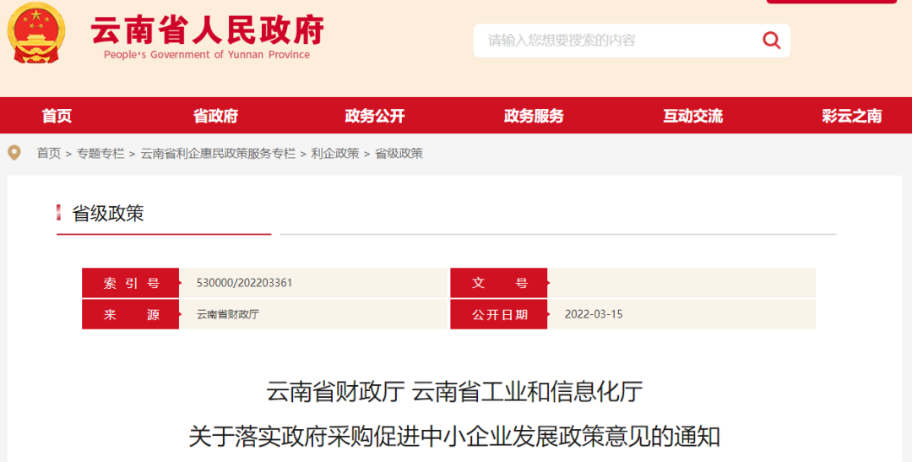Open 省级政策 breadcrumb link
Image resolution: width=912 pixels, height=462 pixels.
(x=399, y=153)
